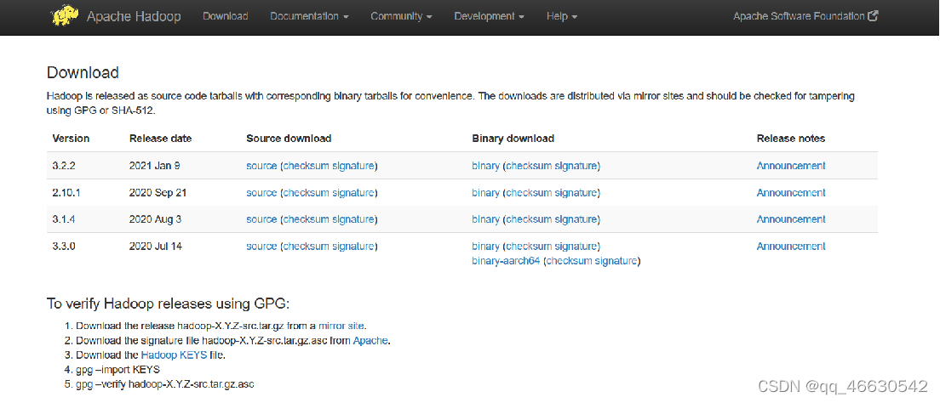Expand the Documentation dropdown menu

click(x=309, y=17)
